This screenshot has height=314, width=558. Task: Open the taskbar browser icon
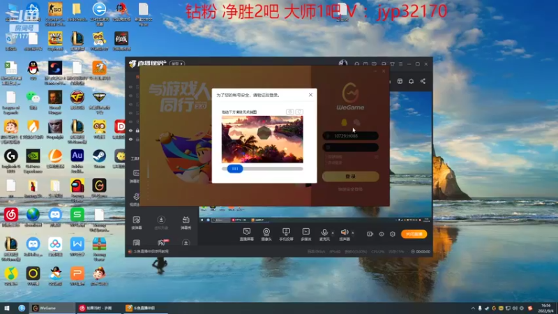pyautogui.click(x=22, y=308)
